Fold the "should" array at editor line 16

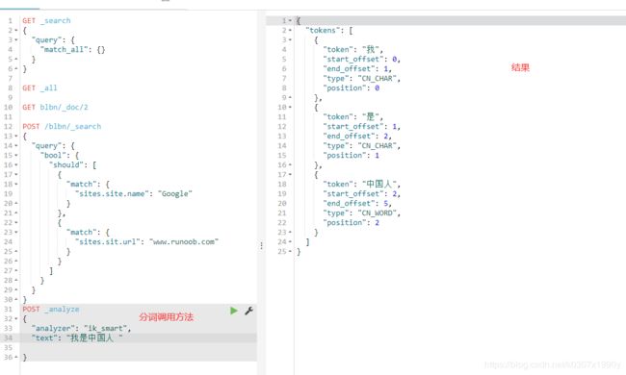click(16, 164)
